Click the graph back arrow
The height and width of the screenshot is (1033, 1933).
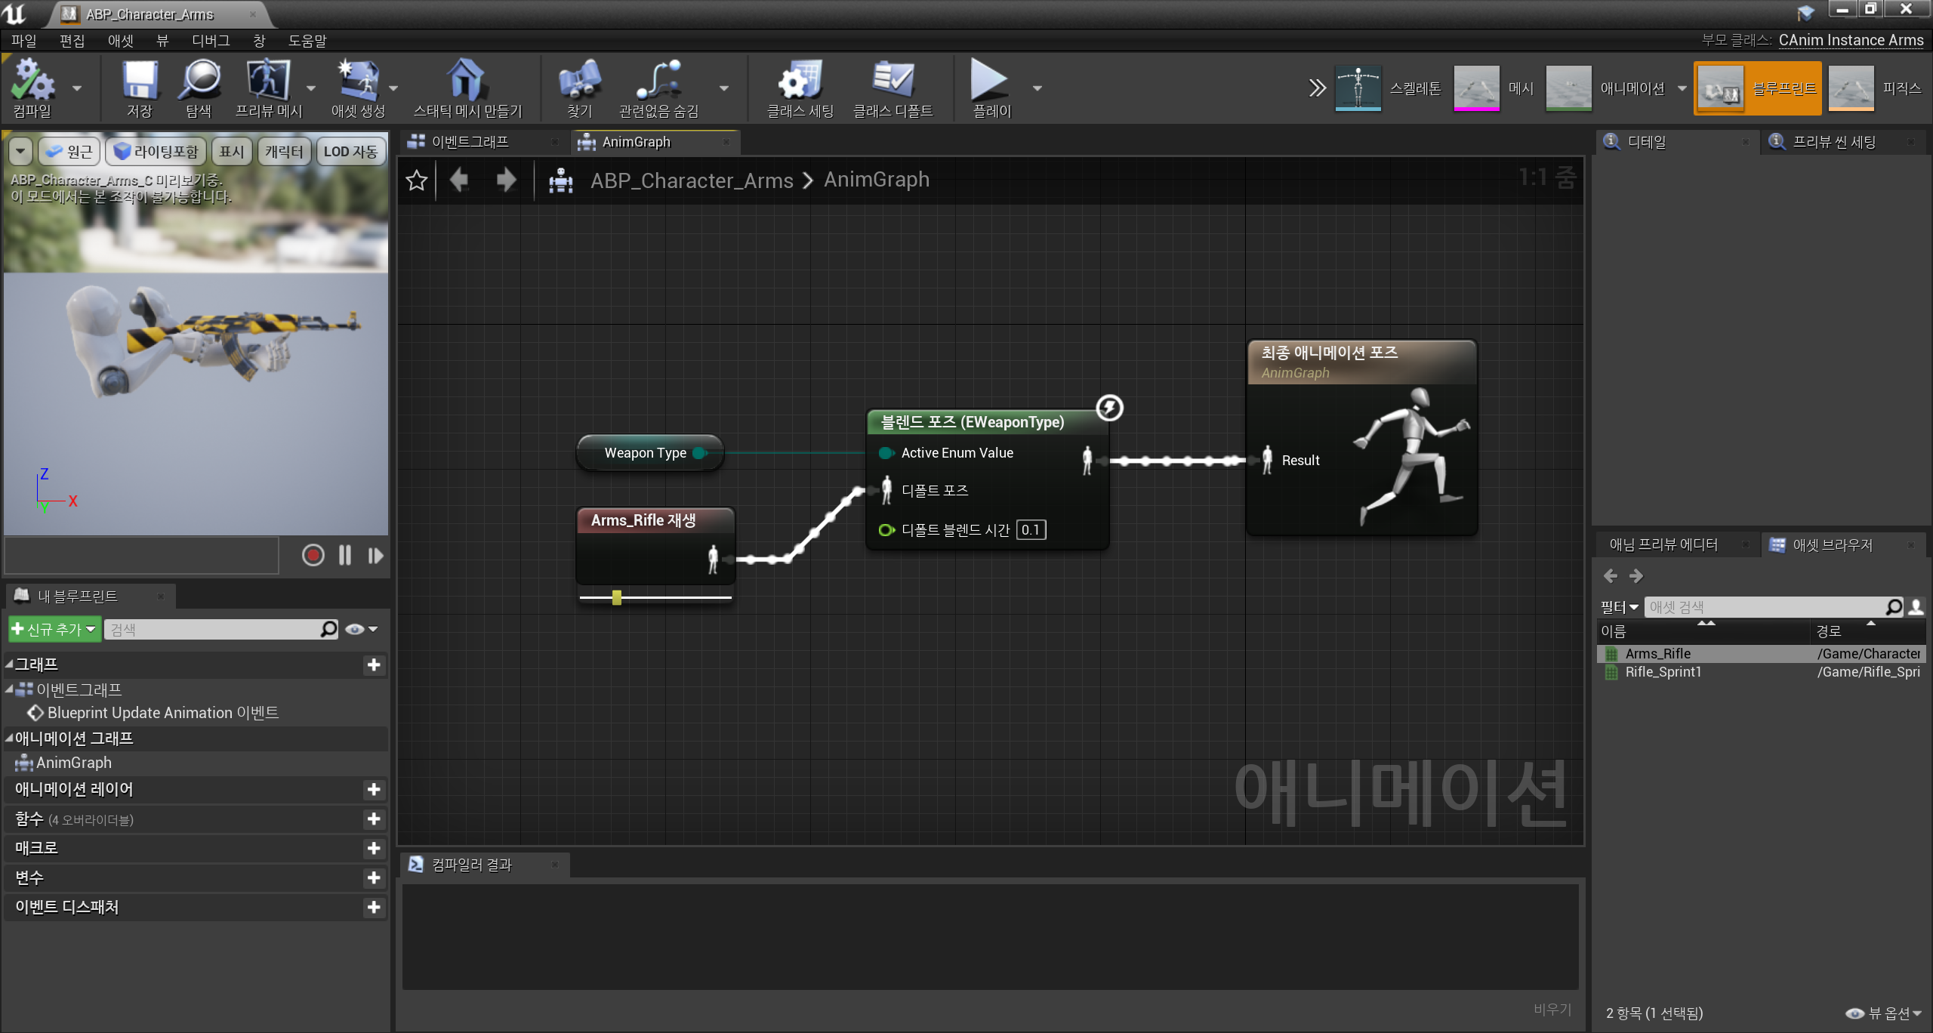point(458,180)
